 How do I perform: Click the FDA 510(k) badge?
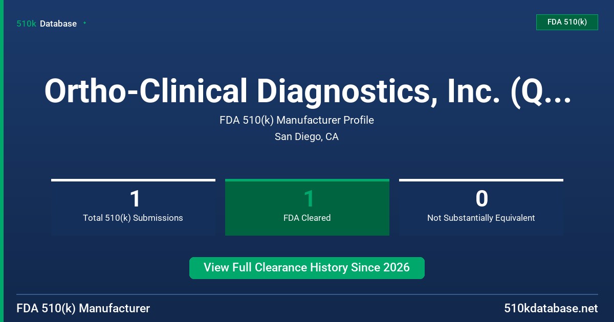[567, 22]
